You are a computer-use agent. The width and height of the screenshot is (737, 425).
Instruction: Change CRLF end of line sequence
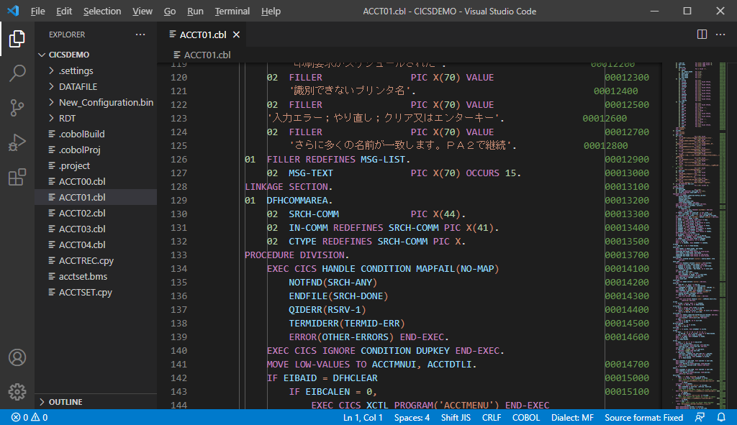[x=491, y=417]
